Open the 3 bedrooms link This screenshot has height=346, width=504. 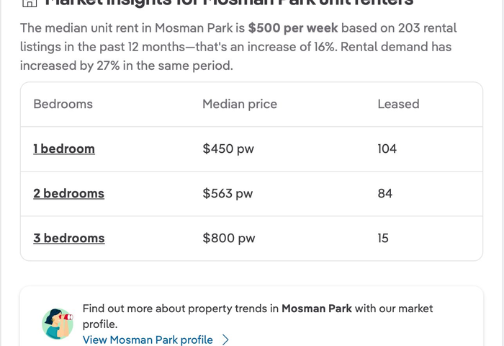tap(69, 238)
